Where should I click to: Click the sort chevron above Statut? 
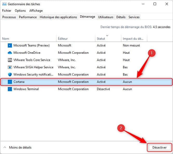click(x=107, y=35)
